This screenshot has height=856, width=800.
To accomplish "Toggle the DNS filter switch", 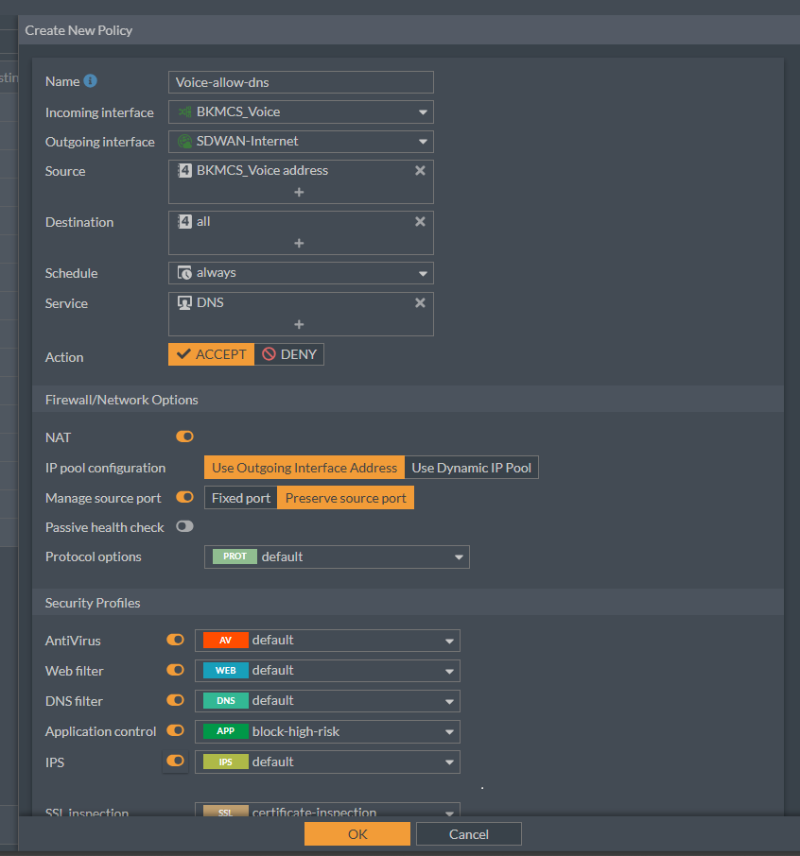I will (x=175, y=700).
